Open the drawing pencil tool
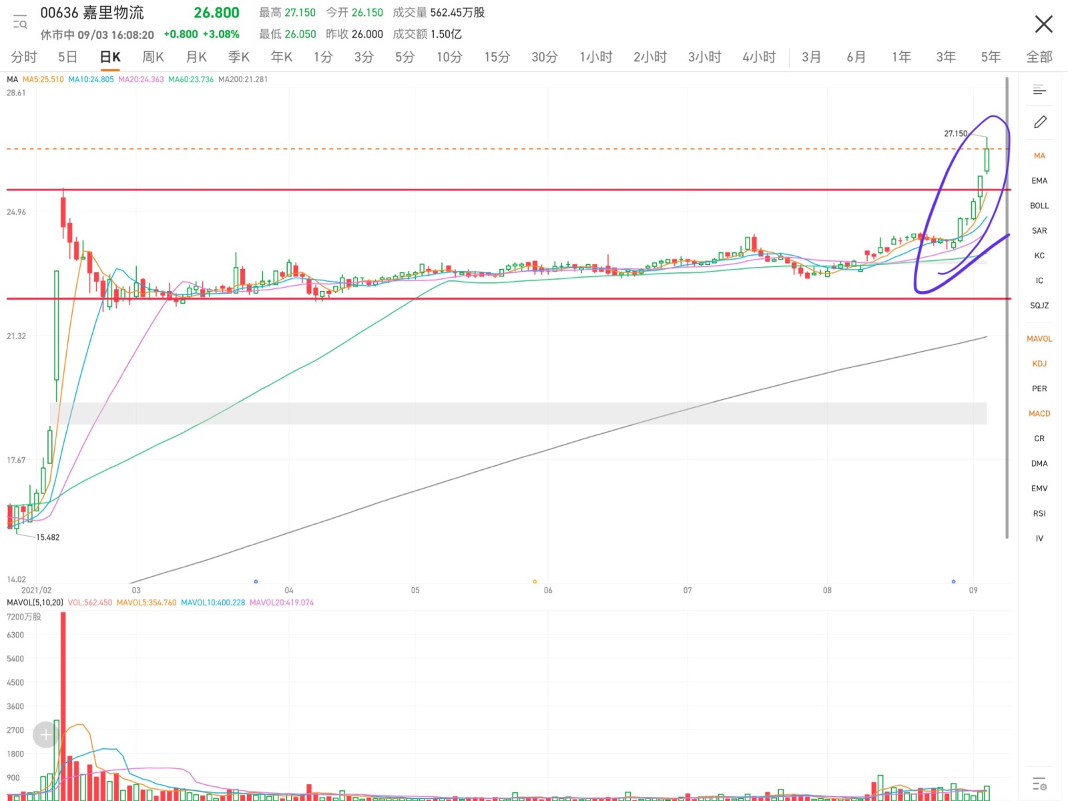 click(x=1040, y=122)
